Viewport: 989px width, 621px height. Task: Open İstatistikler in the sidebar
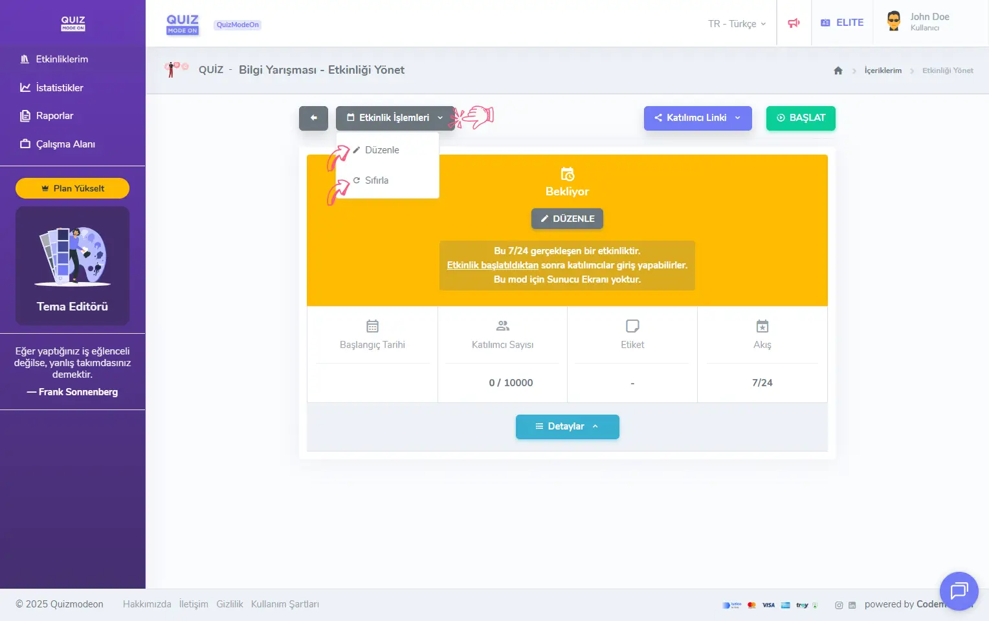pyautogui.click(x=60, y=88)
